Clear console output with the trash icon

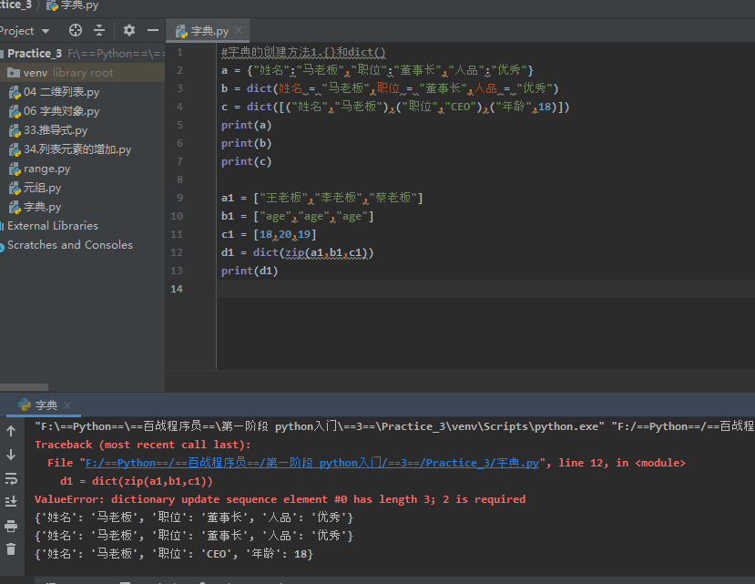pyautogui.click(x=11, y=548)
